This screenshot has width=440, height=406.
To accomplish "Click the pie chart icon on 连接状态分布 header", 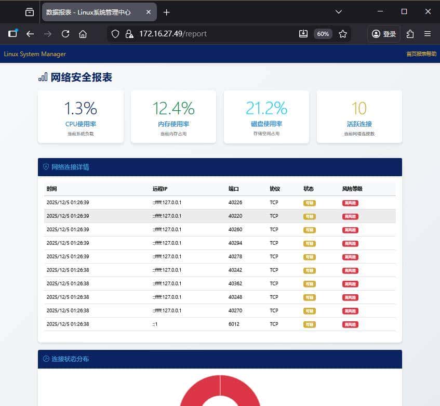I will point(46,359).
